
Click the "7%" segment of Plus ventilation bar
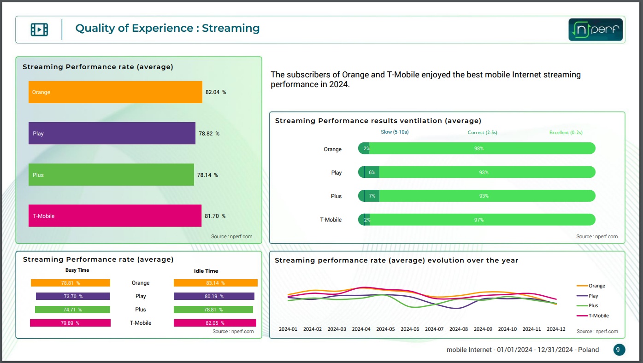point(372,196)
